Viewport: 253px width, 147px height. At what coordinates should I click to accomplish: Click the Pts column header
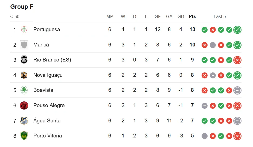click(x=192, y=16)
